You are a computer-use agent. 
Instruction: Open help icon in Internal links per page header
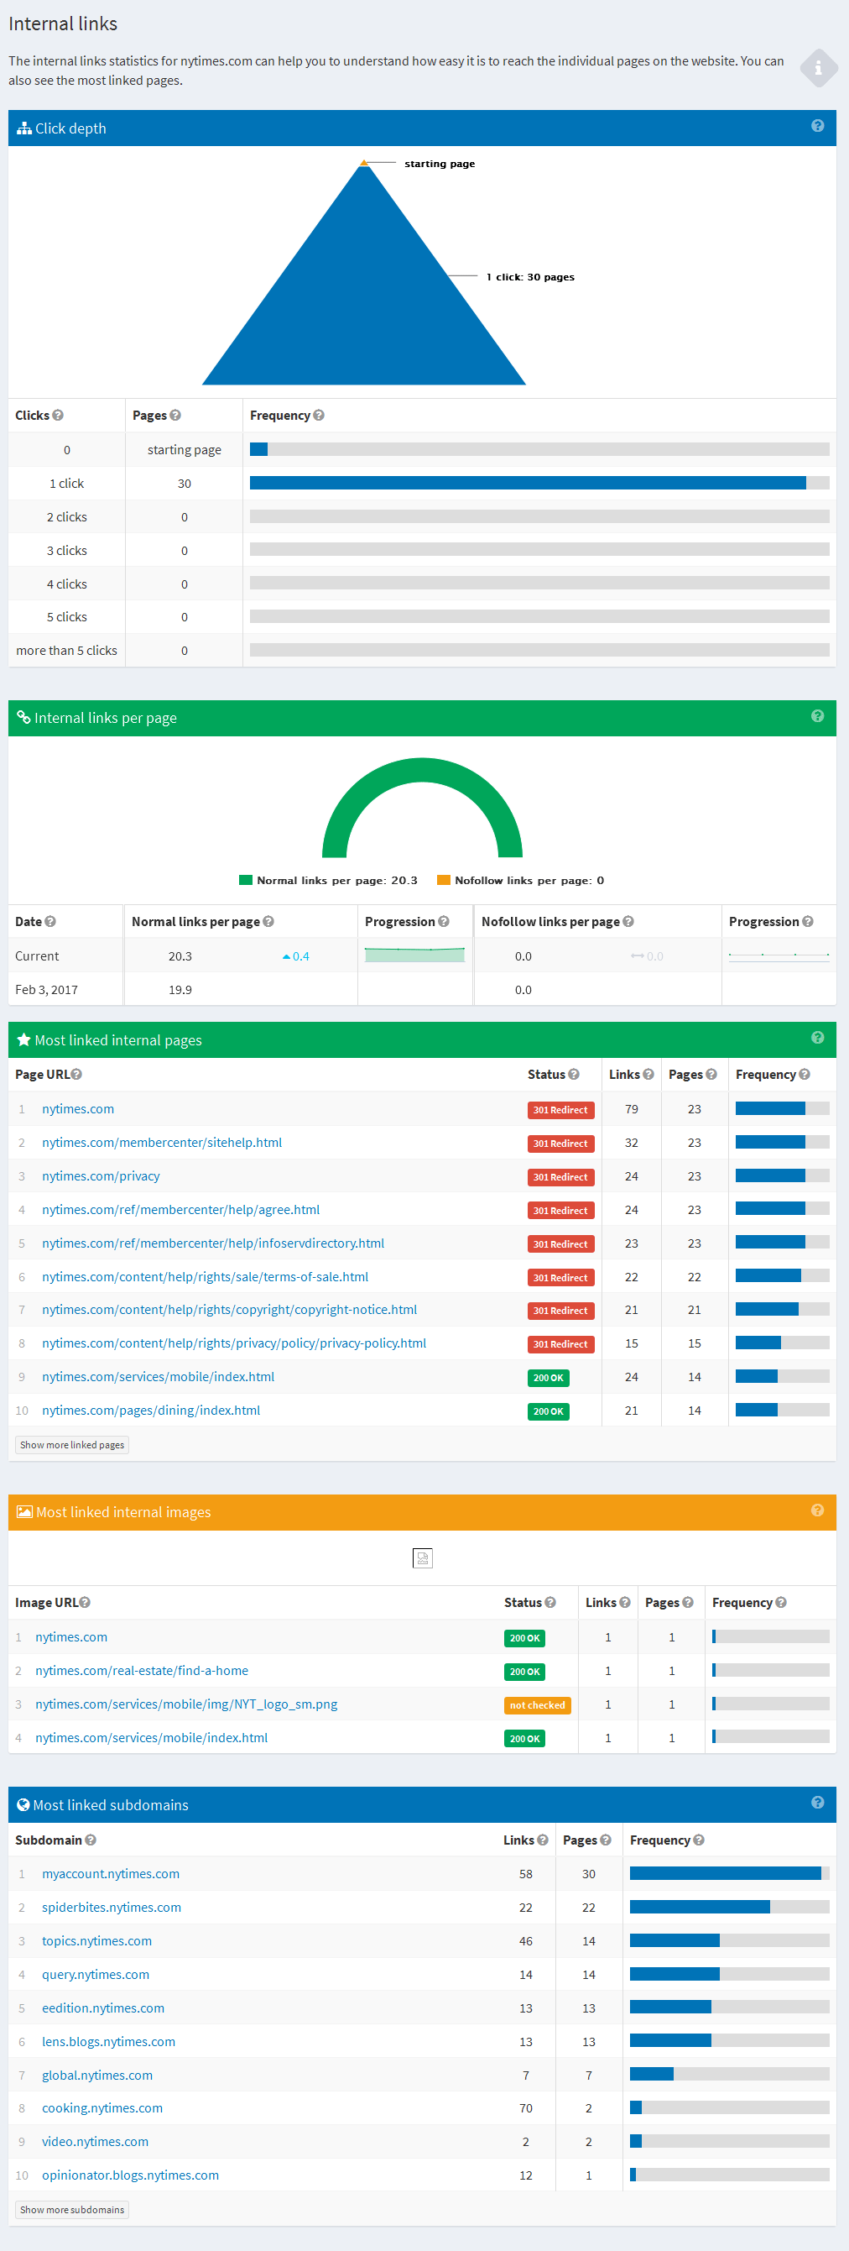point(818,715)
